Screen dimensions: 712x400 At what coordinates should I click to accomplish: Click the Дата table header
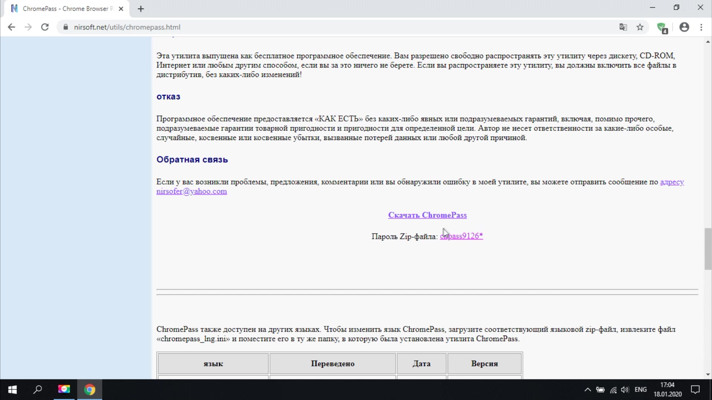tap(421, 364)
